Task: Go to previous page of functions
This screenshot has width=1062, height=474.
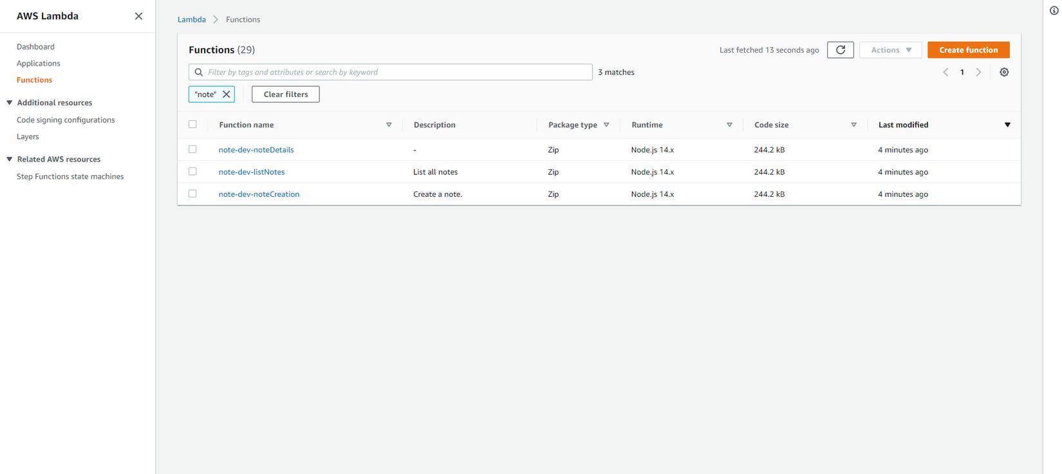Action: (946, 72)
